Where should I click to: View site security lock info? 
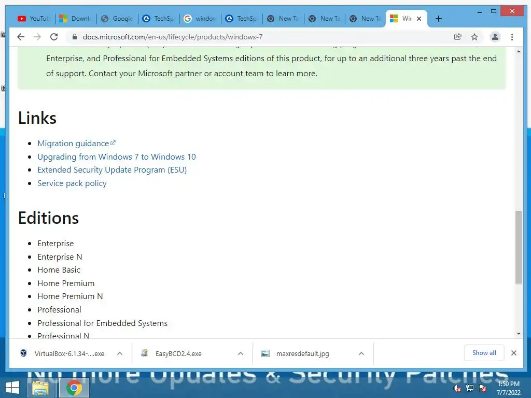pyautogui.click(x=75, y=37)
